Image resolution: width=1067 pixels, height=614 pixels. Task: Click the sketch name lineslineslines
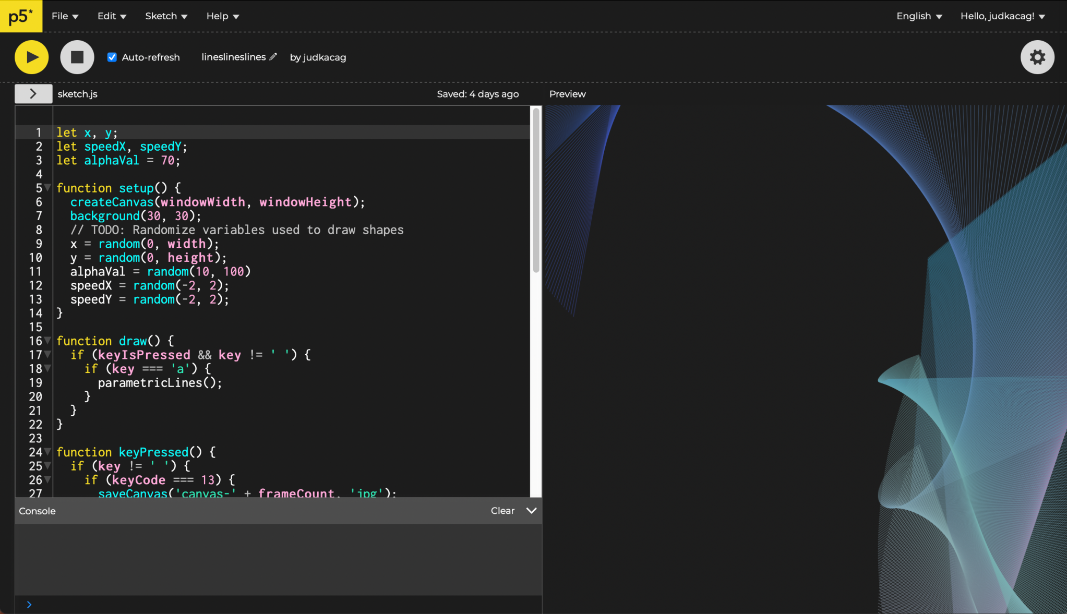coord(234,57)
